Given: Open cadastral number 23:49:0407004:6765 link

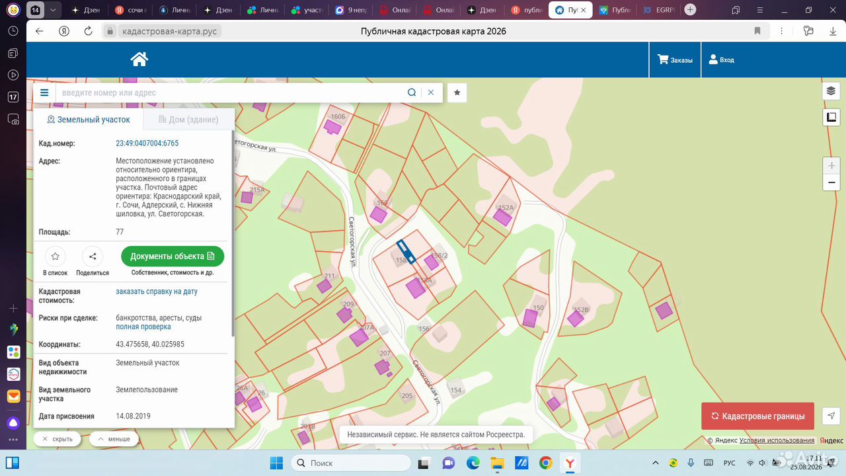Looking at the screenshot, I should pos(147,143).
